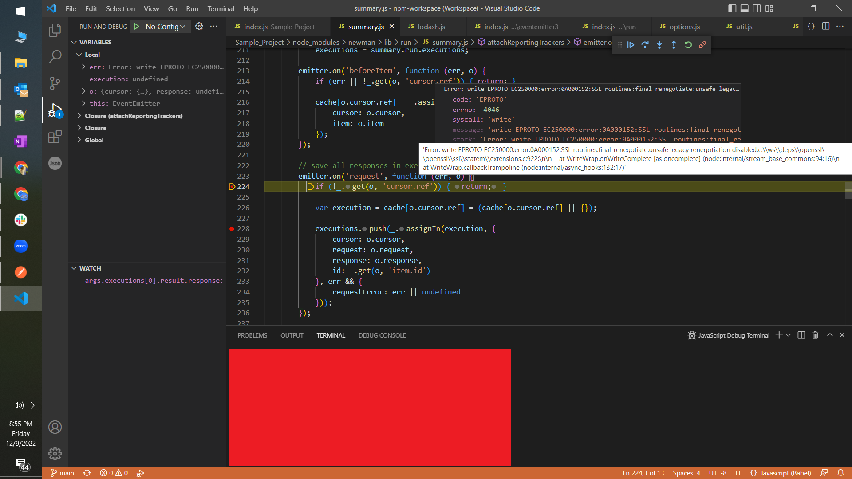Viewport: 852px width, 479px height.
Task: Open the Debug Console panel tab
Action: point(382,335)
